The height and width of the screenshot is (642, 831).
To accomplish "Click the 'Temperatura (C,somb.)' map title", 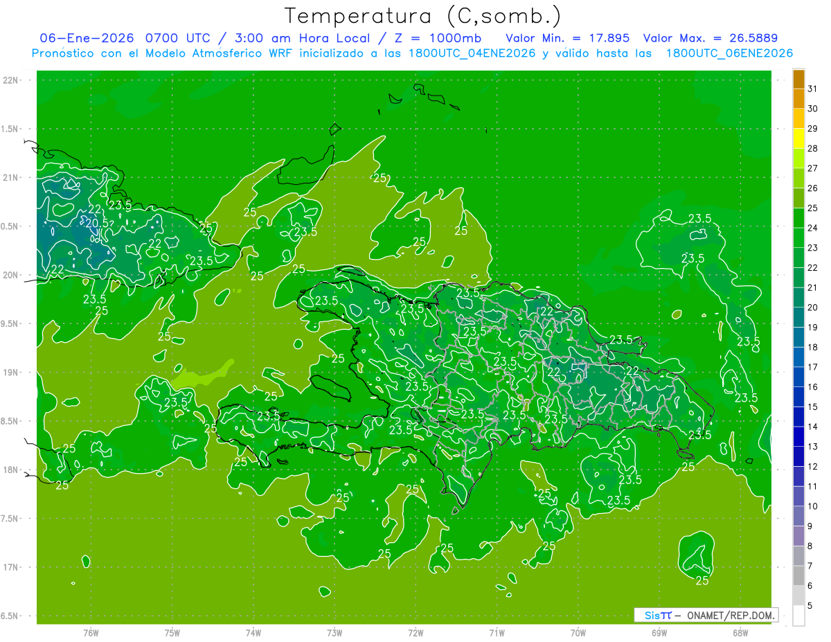I will [422, 16].
